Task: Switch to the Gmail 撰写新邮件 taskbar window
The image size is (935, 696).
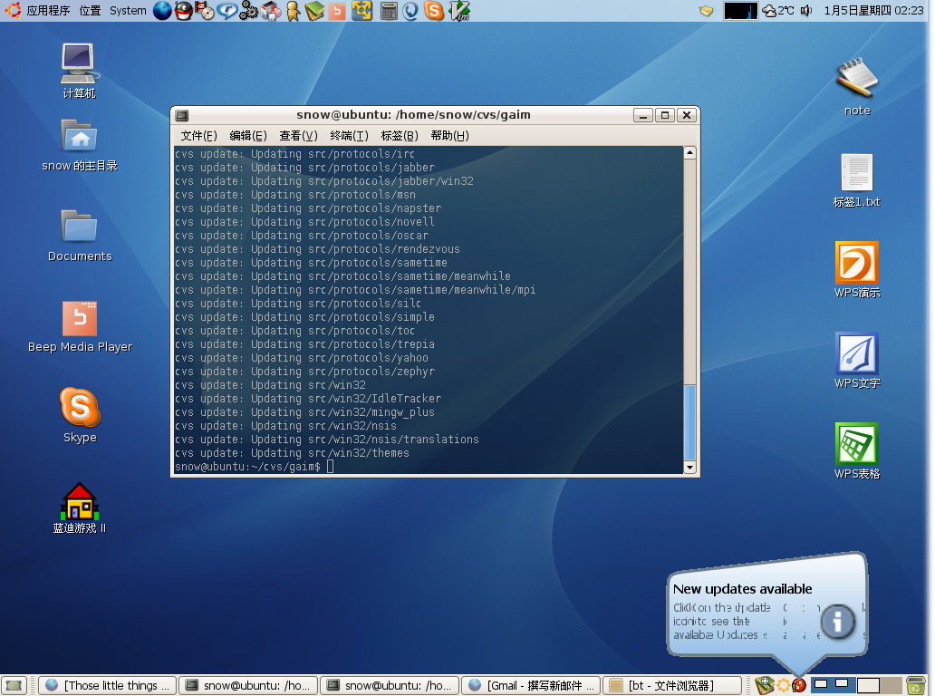Action: [x=531, y=686]
